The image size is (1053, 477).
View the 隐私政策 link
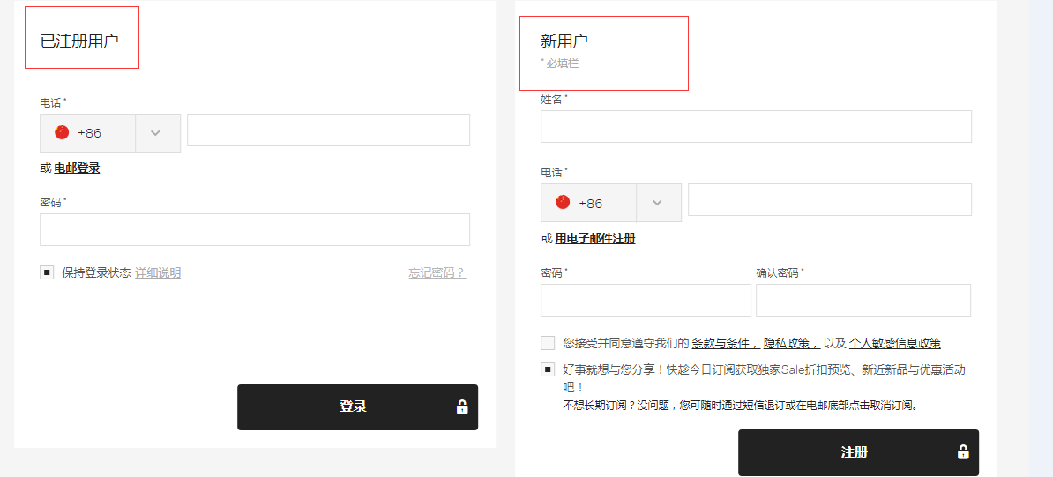coord(791,344)
